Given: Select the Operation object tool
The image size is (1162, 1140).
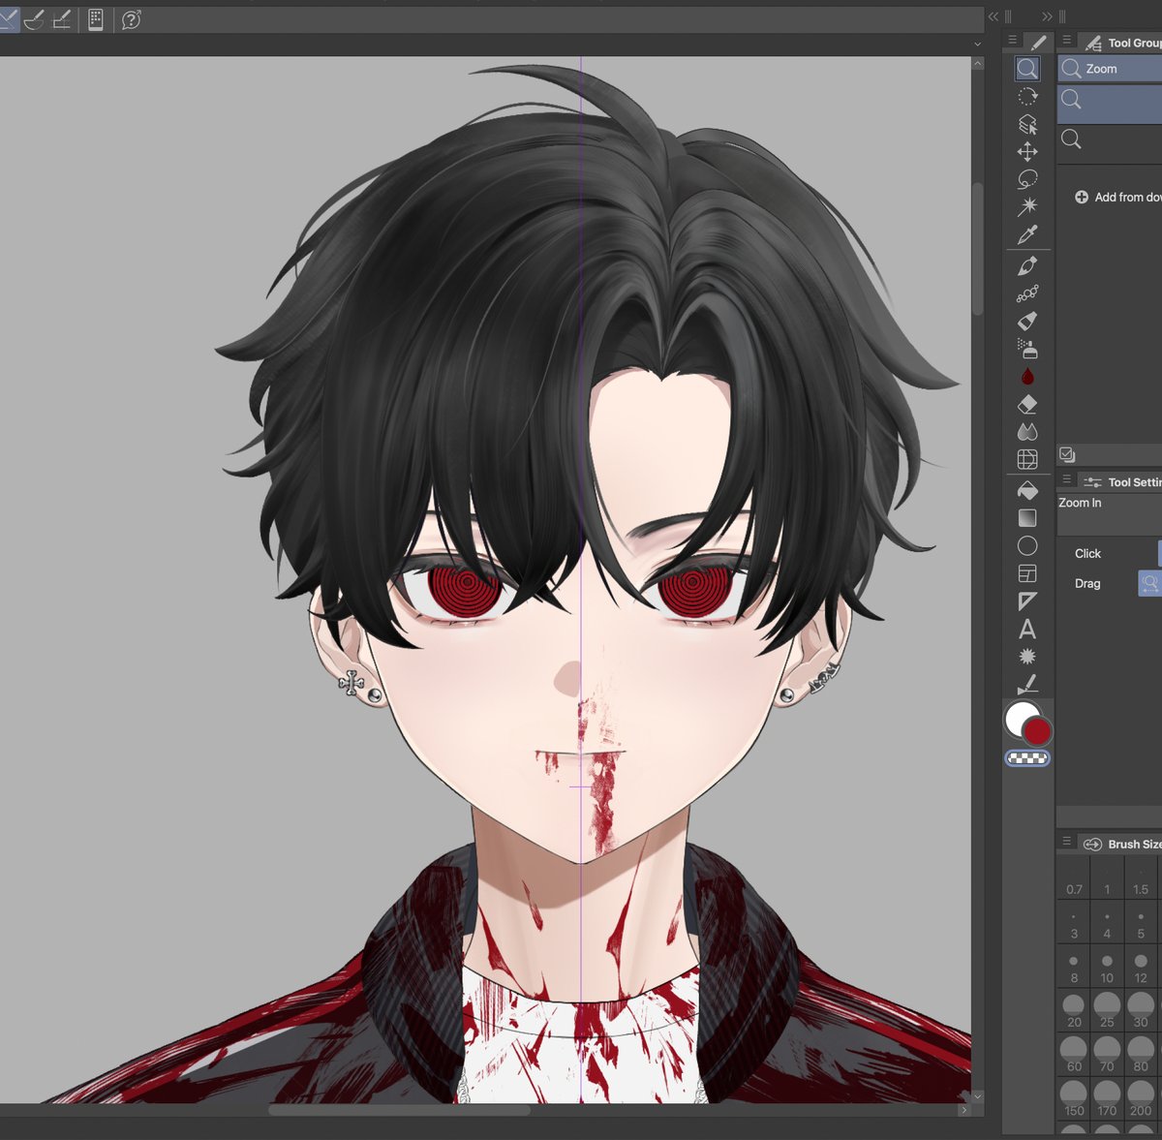Looking at the screenshot, I should 1027,124.
